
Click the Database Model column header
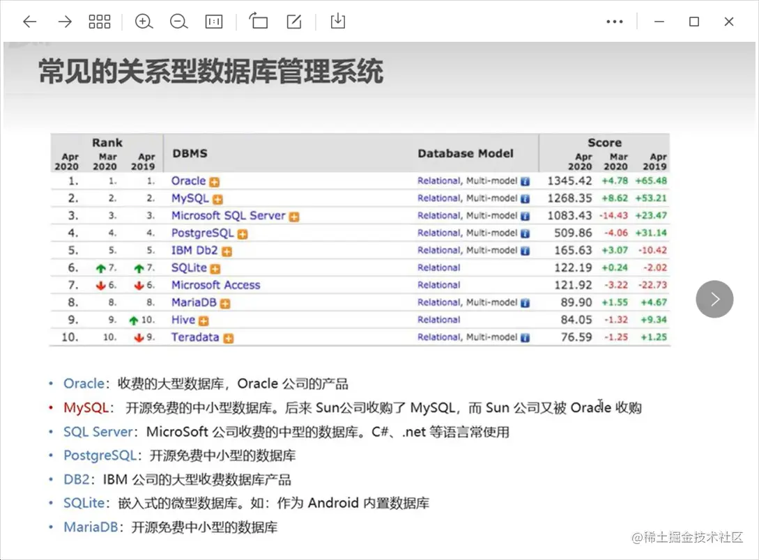[465, 153]
